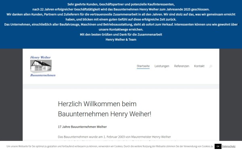This screenshot has height=151, width=242.
Task: Go to the Startseite menu item
Action: (143, 66)
